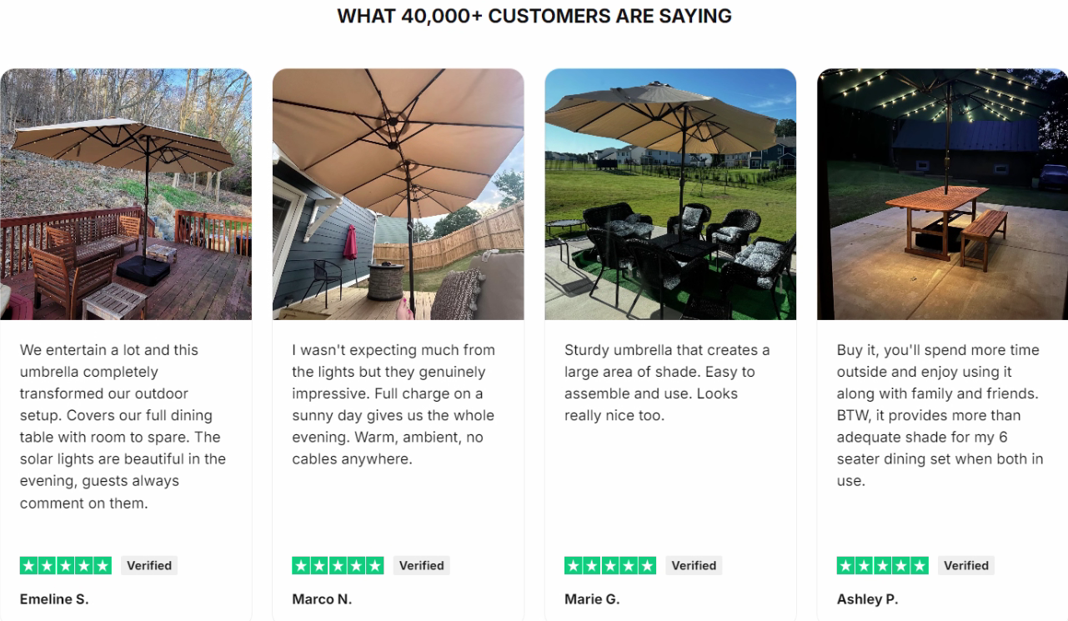The width and height of the screenshot is (1068, 621).
Task: Open the black wicker furniture umbrella photo
Action: (x=670, y=194)
